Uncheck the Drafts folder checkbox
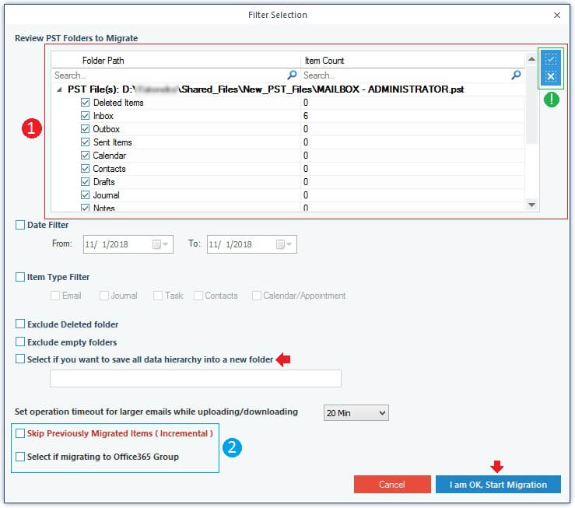The width and height of the screenshot is (575, 508). click(85, 181)
